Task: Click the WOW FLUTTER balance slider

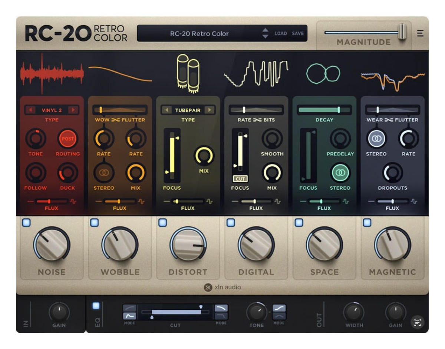Action: 120,110
